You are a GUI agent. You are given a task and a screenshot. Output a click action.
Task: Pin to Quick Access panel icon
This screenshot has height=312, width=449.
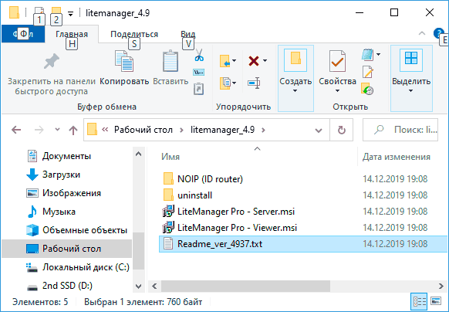pos(51,61)
